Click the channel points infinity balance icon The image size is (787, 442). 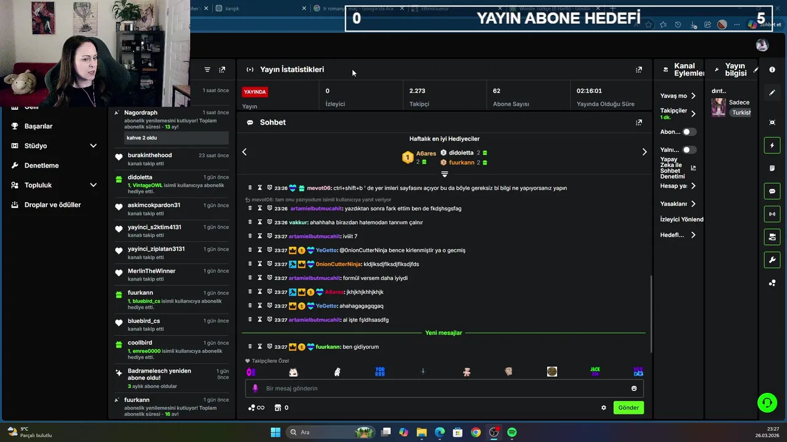pos(256,408)
